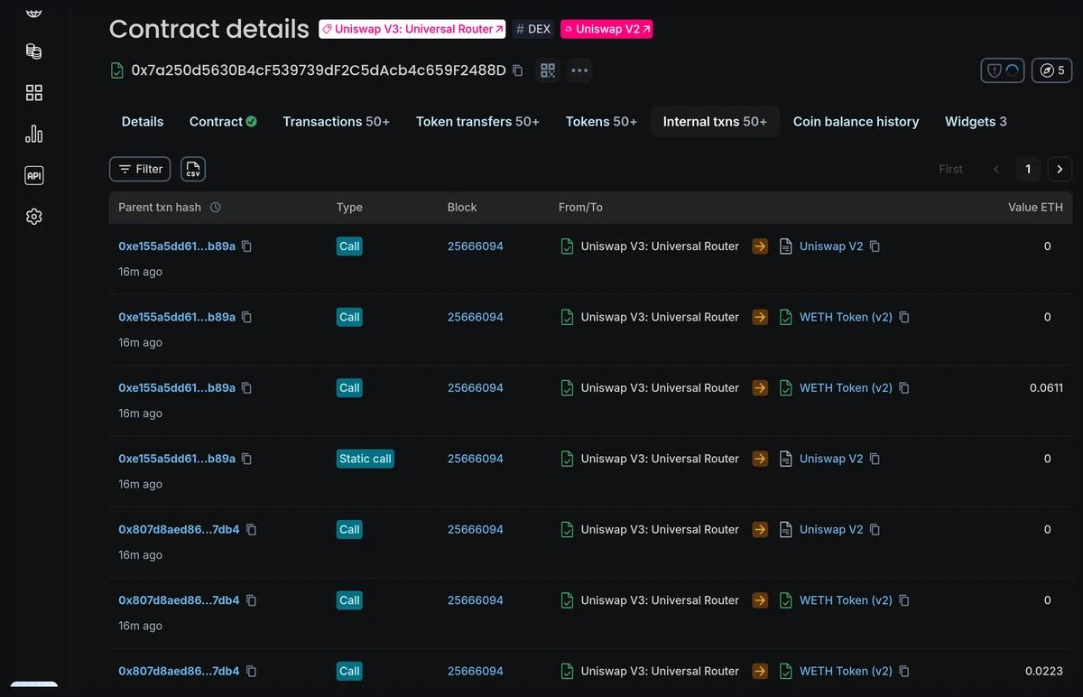Screen dimensions: 1083x697
Task: Copy WETH Token address in 0.0223 row
Action: 904,672
